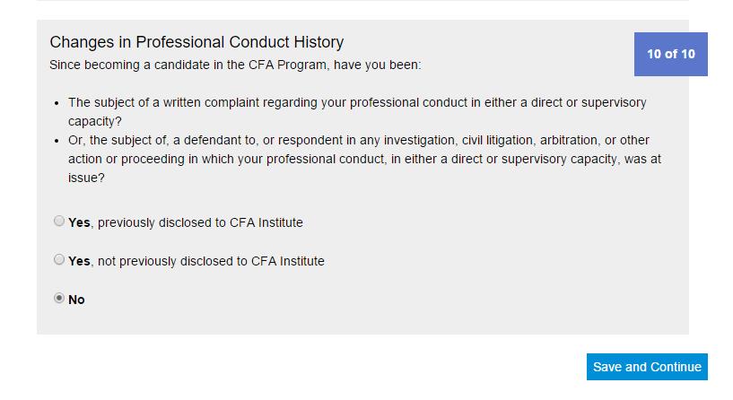Image resolution: width=733 pixels, height=400 pixels.
Task: Click the Save and Continue button
Action: click(x=647, y=367)
